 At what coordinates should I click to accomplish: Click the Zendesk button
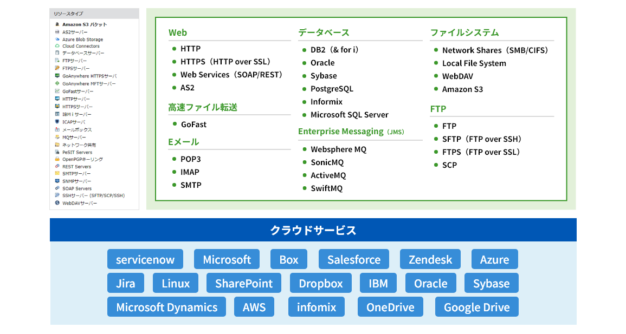pyautogui.click(x=430, y=259)
